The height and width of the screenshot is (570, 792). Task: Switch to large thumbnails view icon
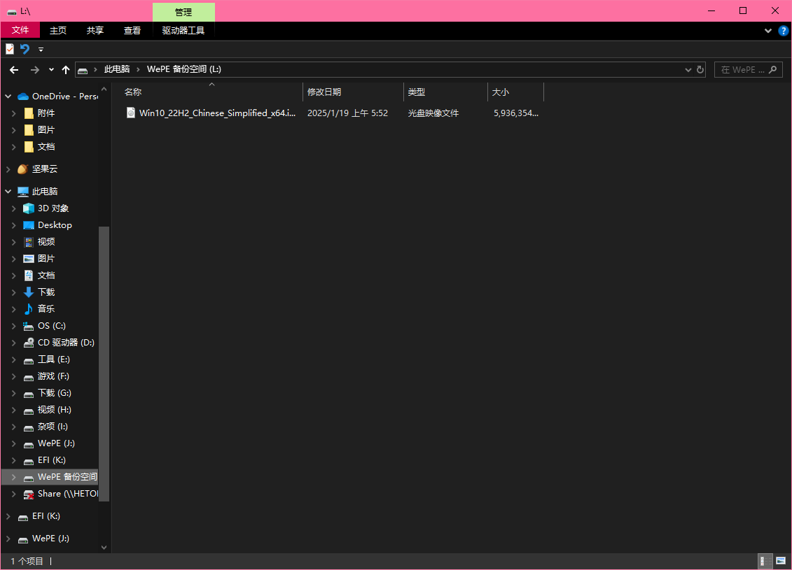point(781,561)
